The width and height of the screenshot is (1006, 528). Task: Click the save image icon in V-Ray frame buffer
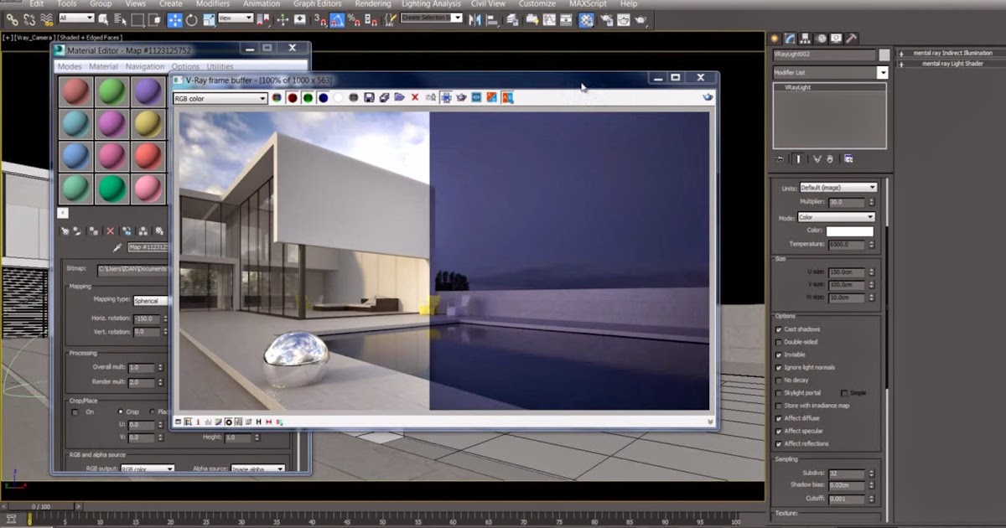(369, 98)
